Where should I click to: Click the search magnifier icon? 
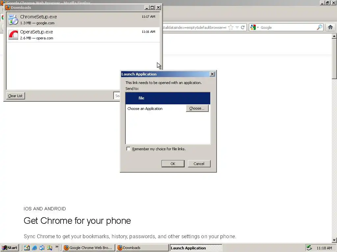(320, 27)
